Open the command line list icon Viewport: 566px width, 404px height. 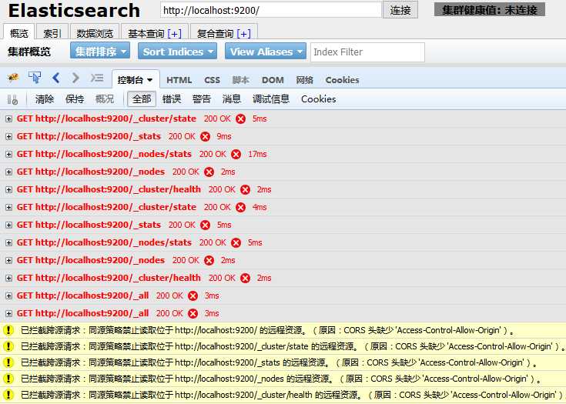(x=97, y=78)
